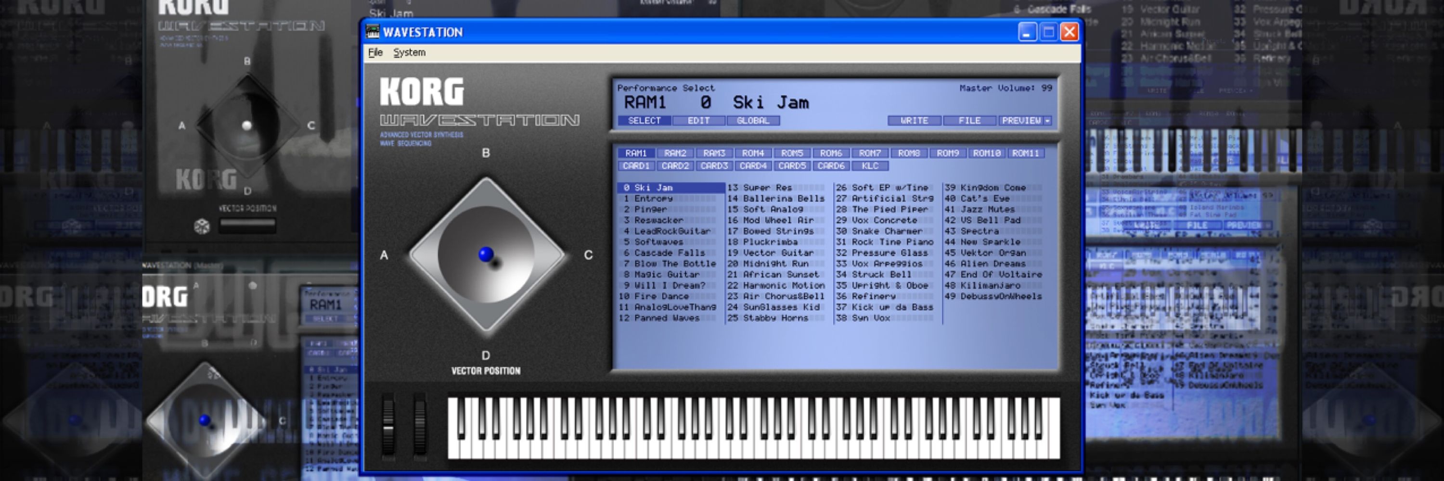This screenshot has height=481, width=1444.
Task: Click the EDIT button in display
Action: tap(698, 120)
